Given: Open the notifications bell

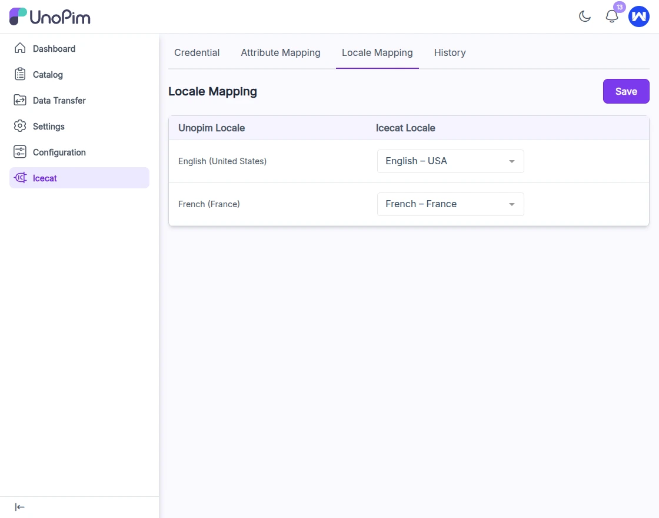Looking at the screenshot, I should pos(611,16).
